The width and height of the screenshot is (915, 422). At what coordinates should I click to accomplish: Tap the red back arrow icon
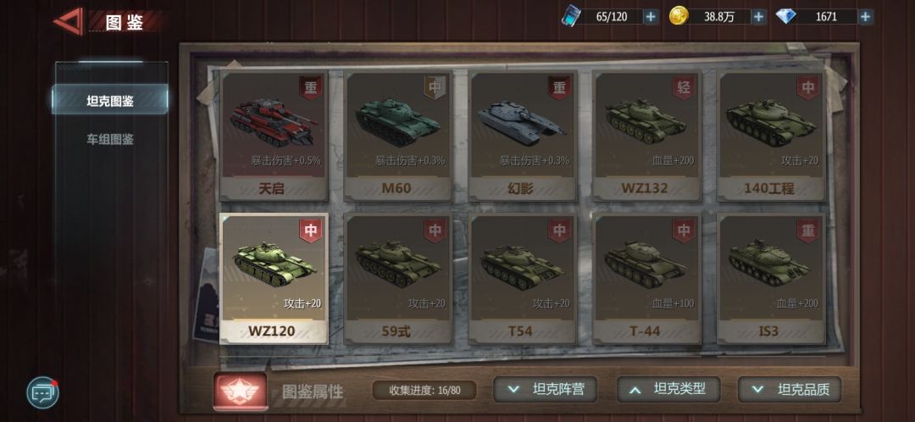point(69,21)
